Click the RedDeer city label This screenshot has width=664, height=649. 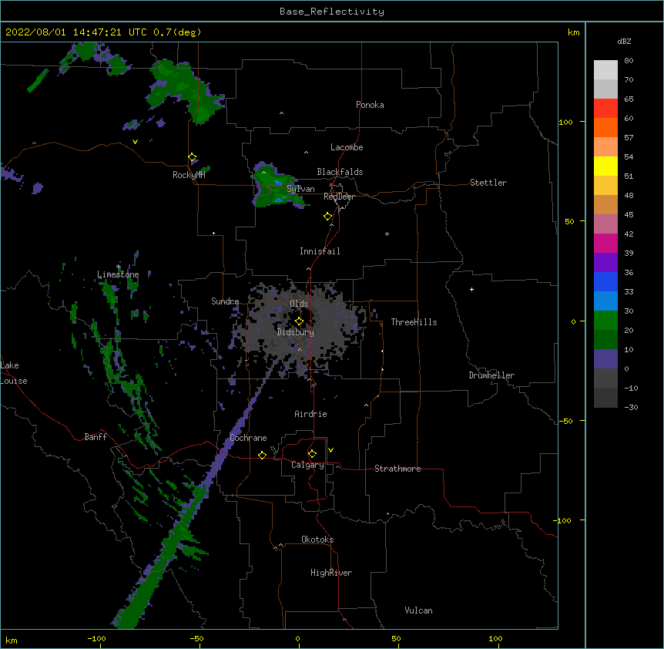click(x=339, y=197)
